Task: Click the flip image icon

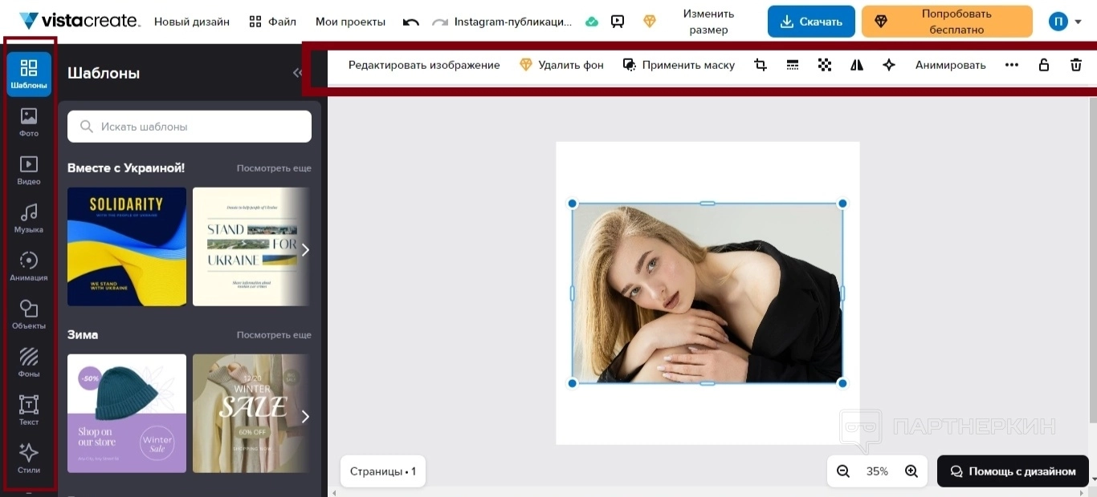Action: tap(857, 65)
